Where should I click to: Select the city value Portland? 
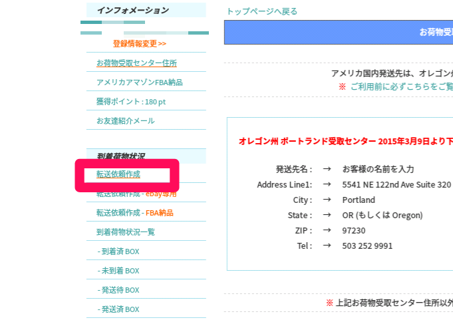(x=359, y=200)
